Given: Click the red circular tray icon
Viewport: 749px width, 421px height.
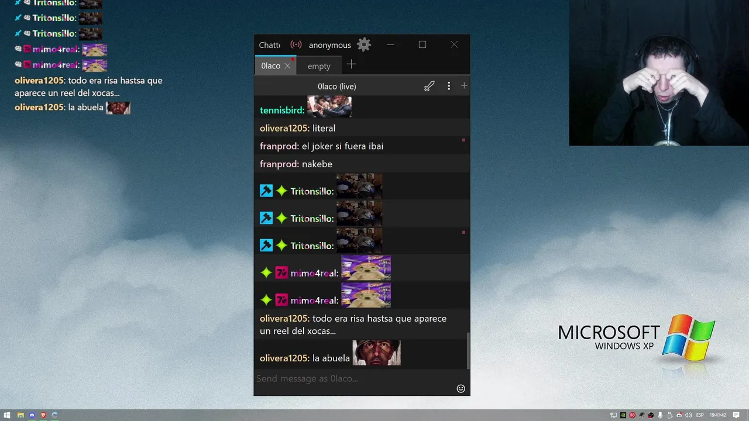Looking at the screenshot, I should pyautogui.click(x=633, y=415).
